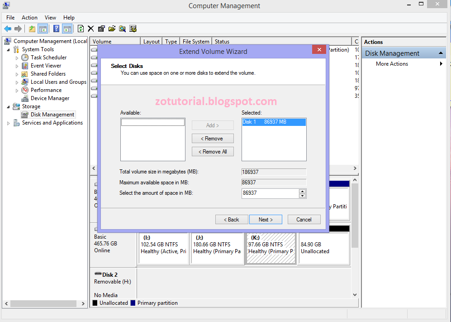Toggle the console tree visibility
Viewport: 451px width, 322px height.
[x=43, y=28]
